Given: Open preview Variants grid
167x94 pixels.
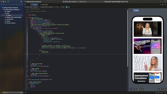Looking at the screenshot, I should [x=135, y=89].
